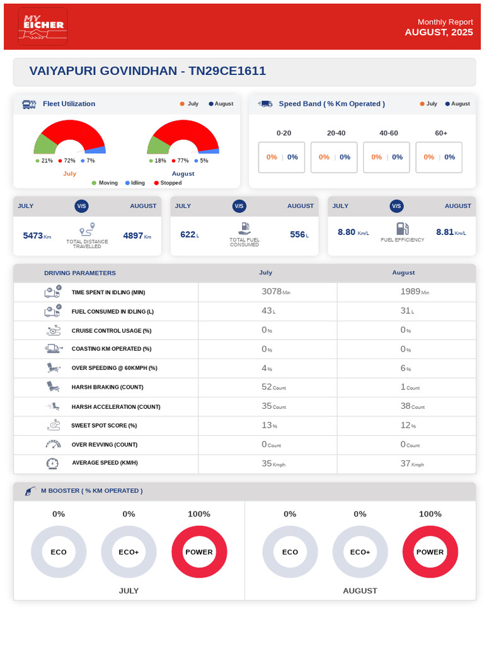484x645 pixels.
Task: Click the 20-40 speed band box
Action: [334, 157]
